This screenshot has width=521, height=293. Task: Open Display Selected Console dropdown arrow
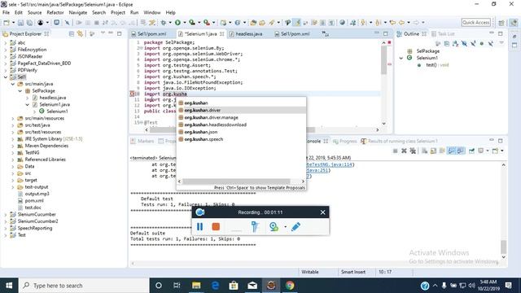[x=488, y=151]
